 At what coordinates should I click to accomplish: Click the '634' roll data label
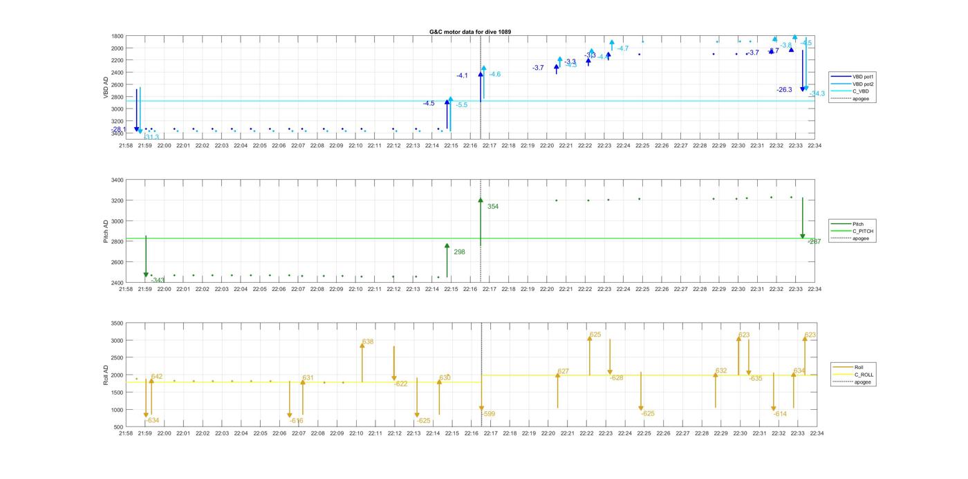799,370
